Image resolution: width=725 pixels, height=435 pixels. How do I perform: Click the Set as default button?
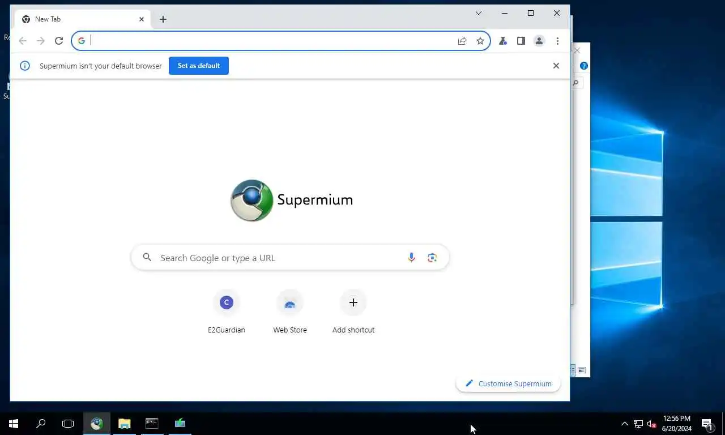[199, 66]
